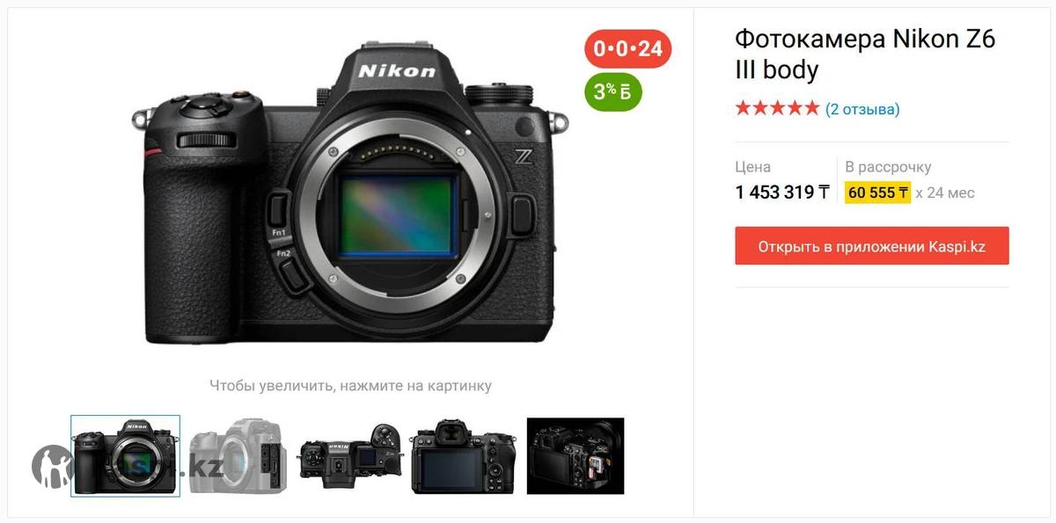
Task: Select the rear-screen camera thumbnail
Action: [x=464, y=456]
